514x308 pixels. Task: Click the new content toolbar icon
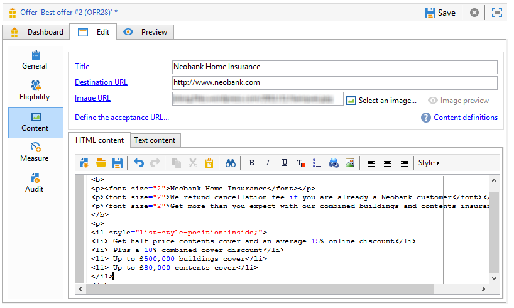pyautogui.click(x=85, y=163)
